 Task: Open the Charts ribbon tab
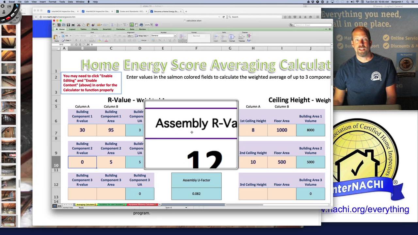tap(94, 29)
